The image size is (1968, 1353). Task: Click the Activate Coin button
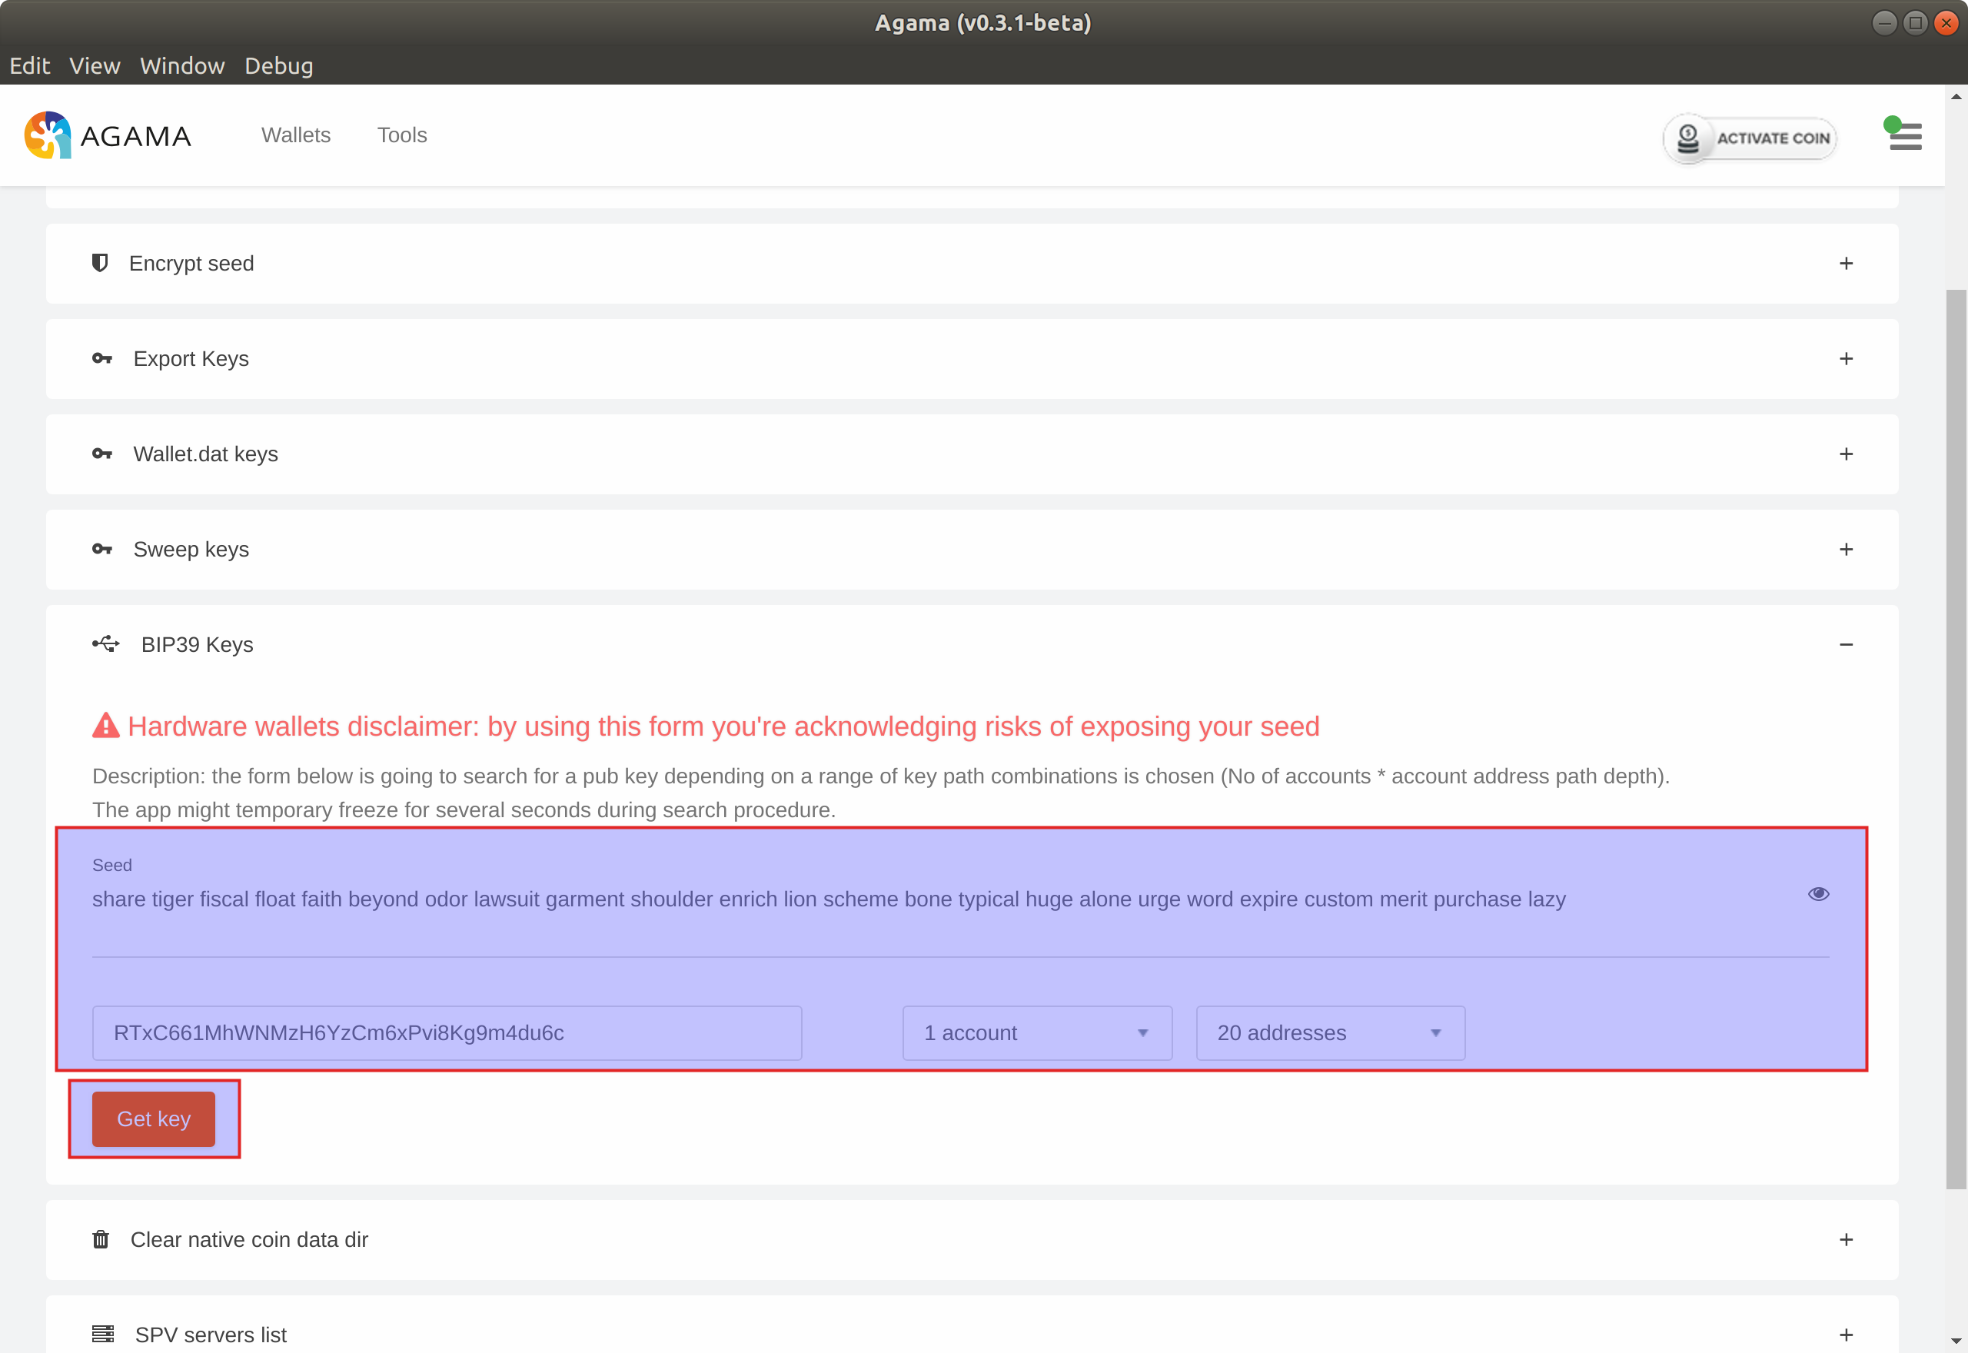pos(1750,138)
